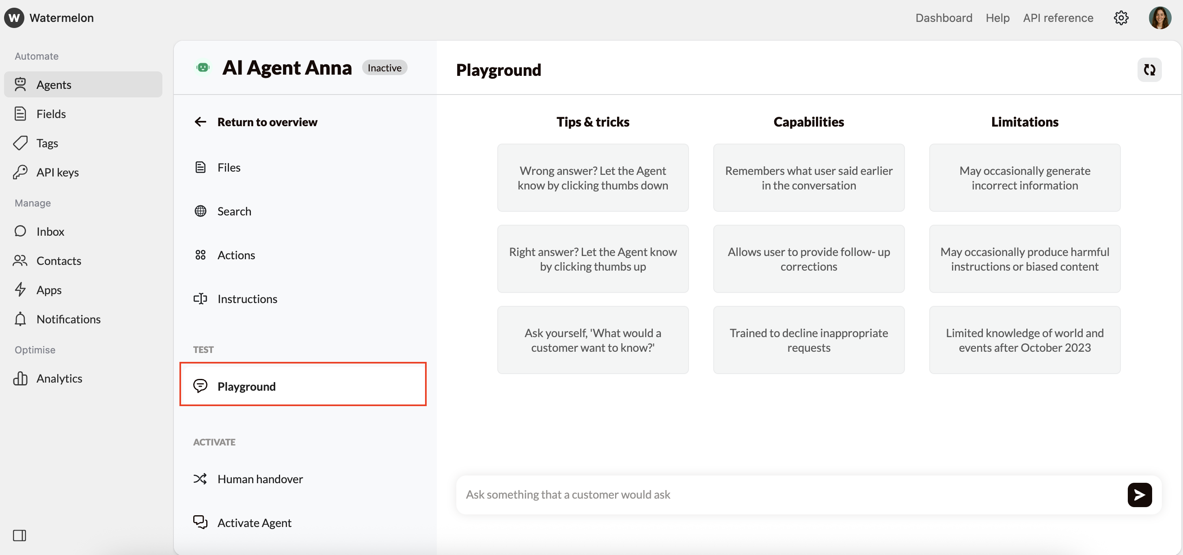Image resolution: width=1183 pixels, height=555 pixels.
Task: Open the Inbox
Action: point(50,231)
